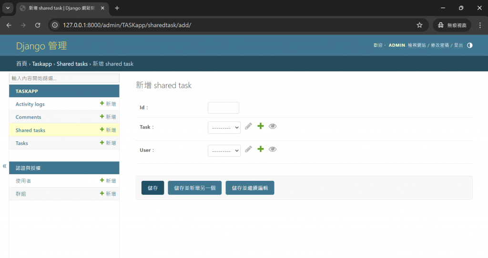Click the browser forward arrow

pos(23,25)
